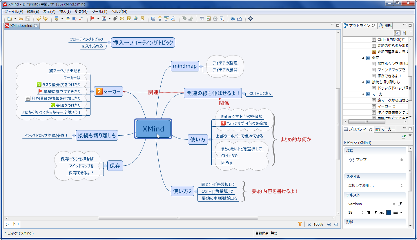The height and width of the screenshot is (240, 417).
Task: Open the font chooser F button
Action: click(x=400, y=204)
